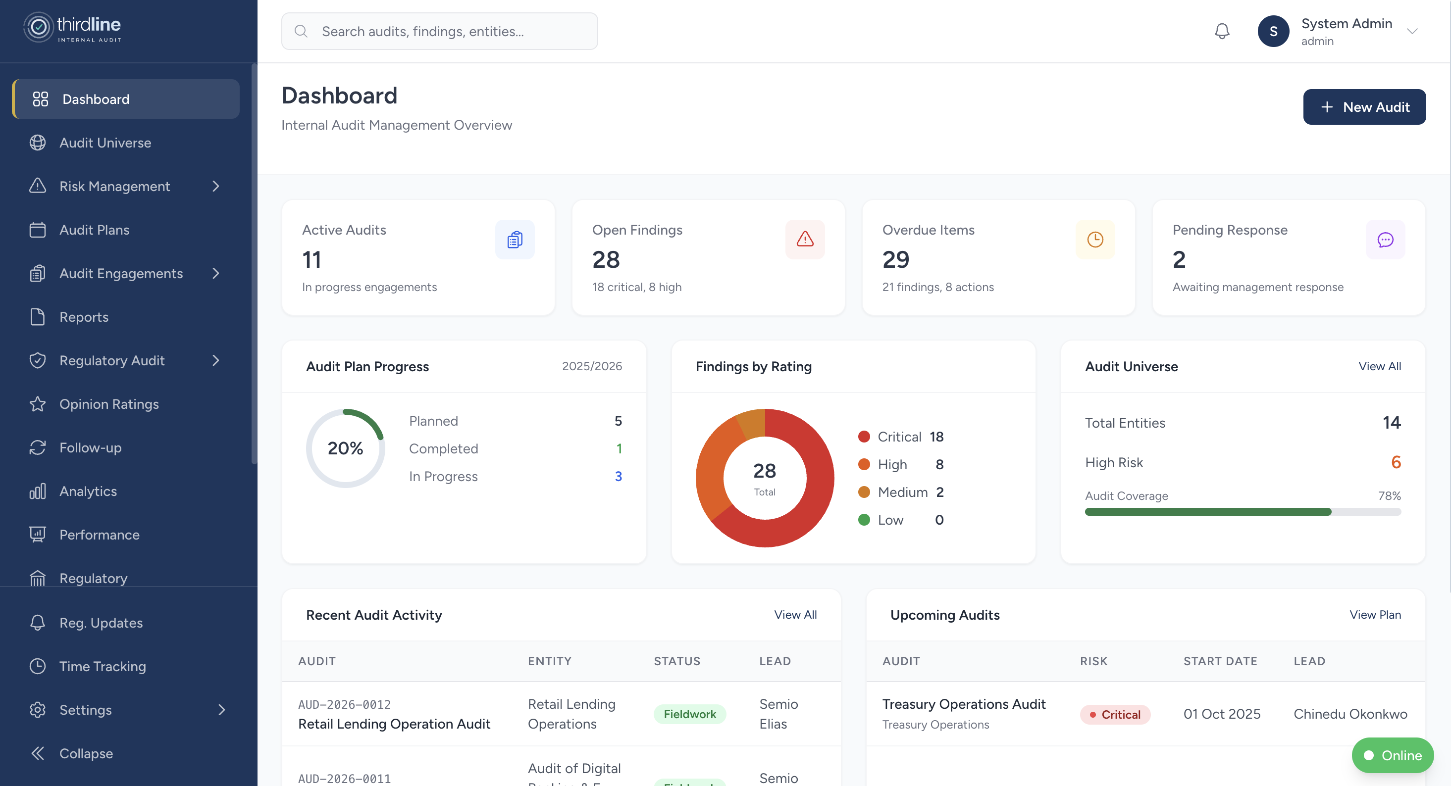The height and width of the screenshot is (786, 1451).
Task: Click View All on Recent Audit Activity
Action: (795, 614)
